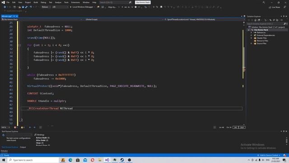
Task: Switch to the Task Runner Explorer tab
Action: click(10, 147)
